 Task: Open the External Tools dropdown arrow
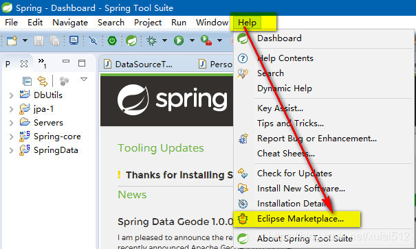click(x=219, y=40)
